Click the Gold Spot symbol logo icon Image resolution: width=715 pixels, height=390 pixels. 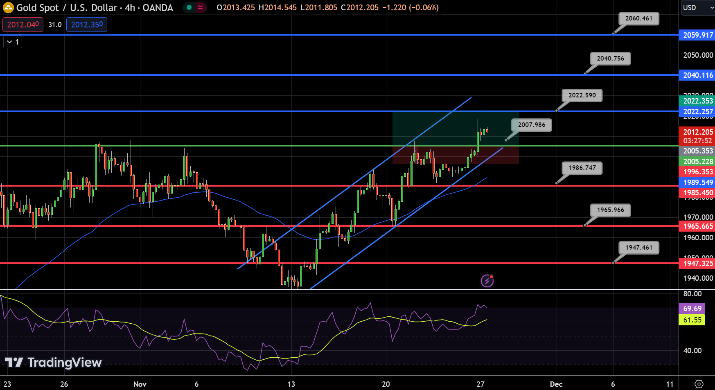(8, 7)
